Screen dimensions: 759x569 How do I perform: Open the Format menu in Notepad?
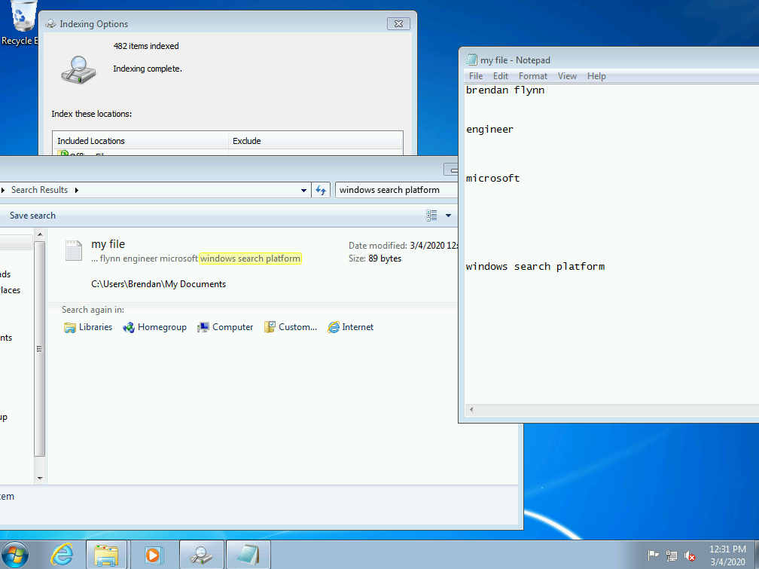532,76
